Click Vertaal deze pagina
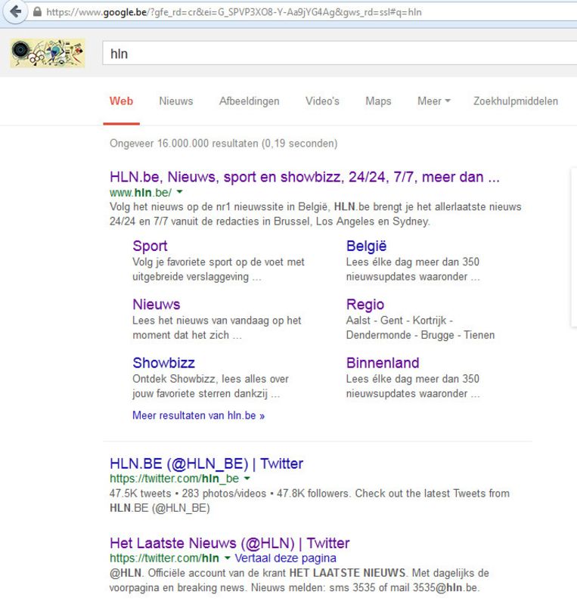This screenshot has height=601, width=577. click(286, 558)
